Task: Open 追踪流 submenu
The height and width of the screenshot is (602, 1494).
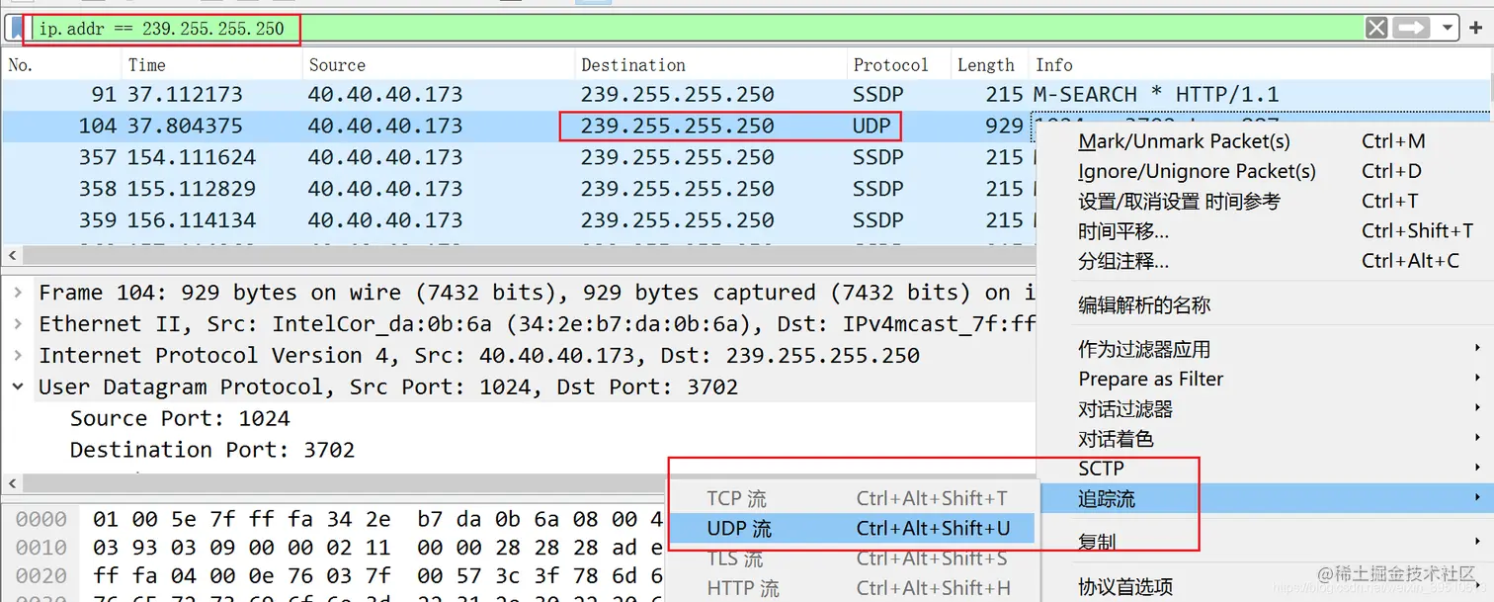Action: [1265, 499]
